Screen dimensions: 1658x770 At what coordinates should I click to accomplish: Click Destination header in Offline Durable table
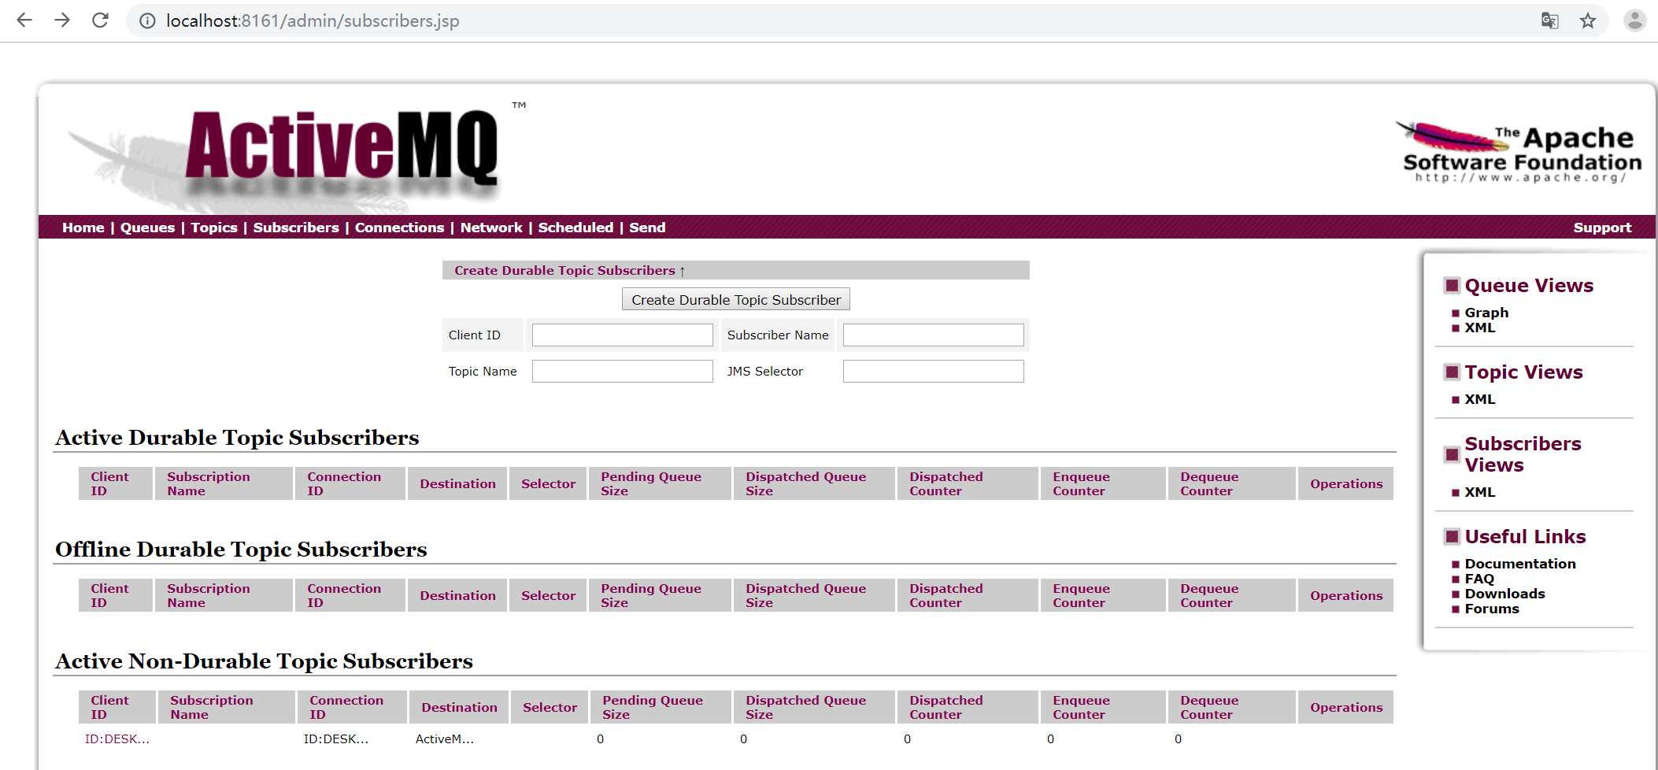pyautogui.click(x=457, y=595)
